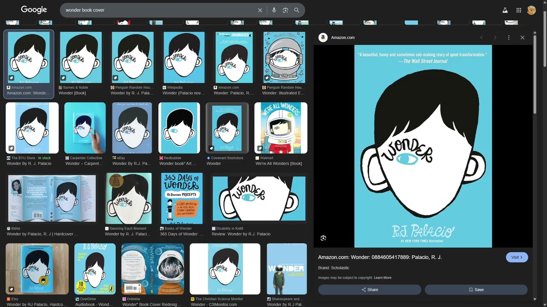The width and height of the screenshot is (547, 307).
Task: Open the Learn More copyright link
Action: click(x=382, y=278)
